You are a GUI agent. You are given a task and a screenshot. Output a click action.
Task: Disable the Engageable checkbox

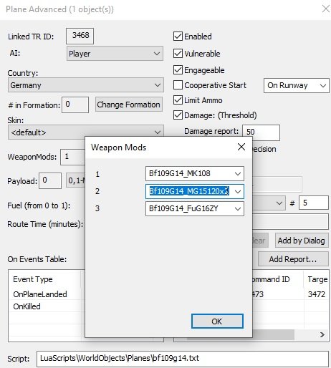point(178,70)
